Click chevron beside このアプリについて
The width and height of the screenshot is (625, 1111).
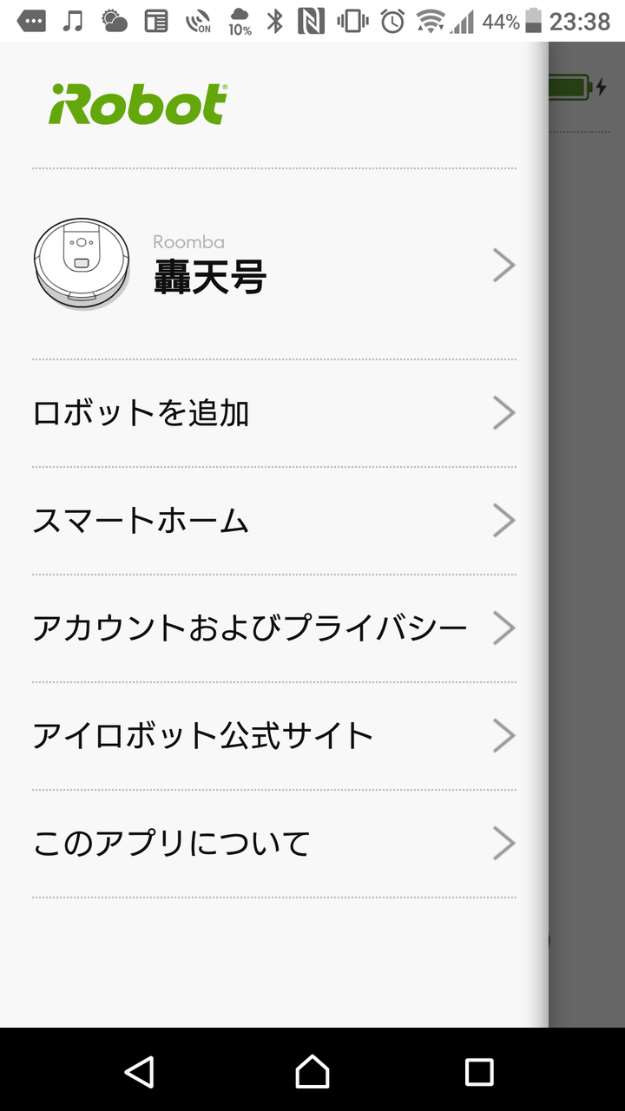pos(504,844)
